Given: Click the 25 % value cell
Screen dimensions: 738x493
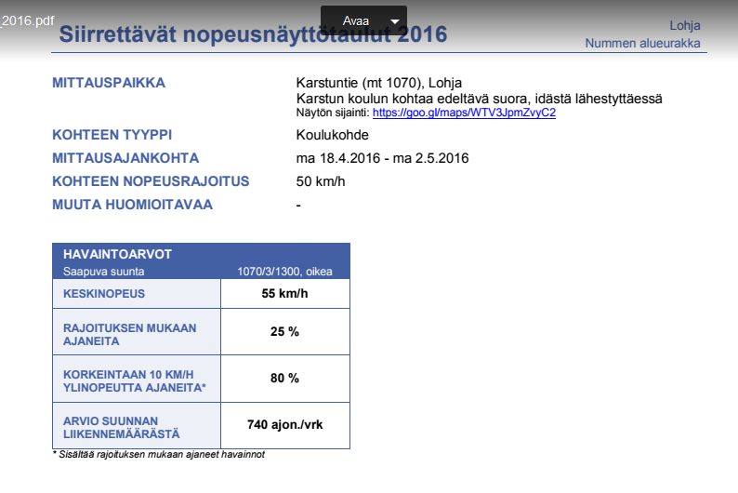Looking at the screenshot, I should pos(284,332).
